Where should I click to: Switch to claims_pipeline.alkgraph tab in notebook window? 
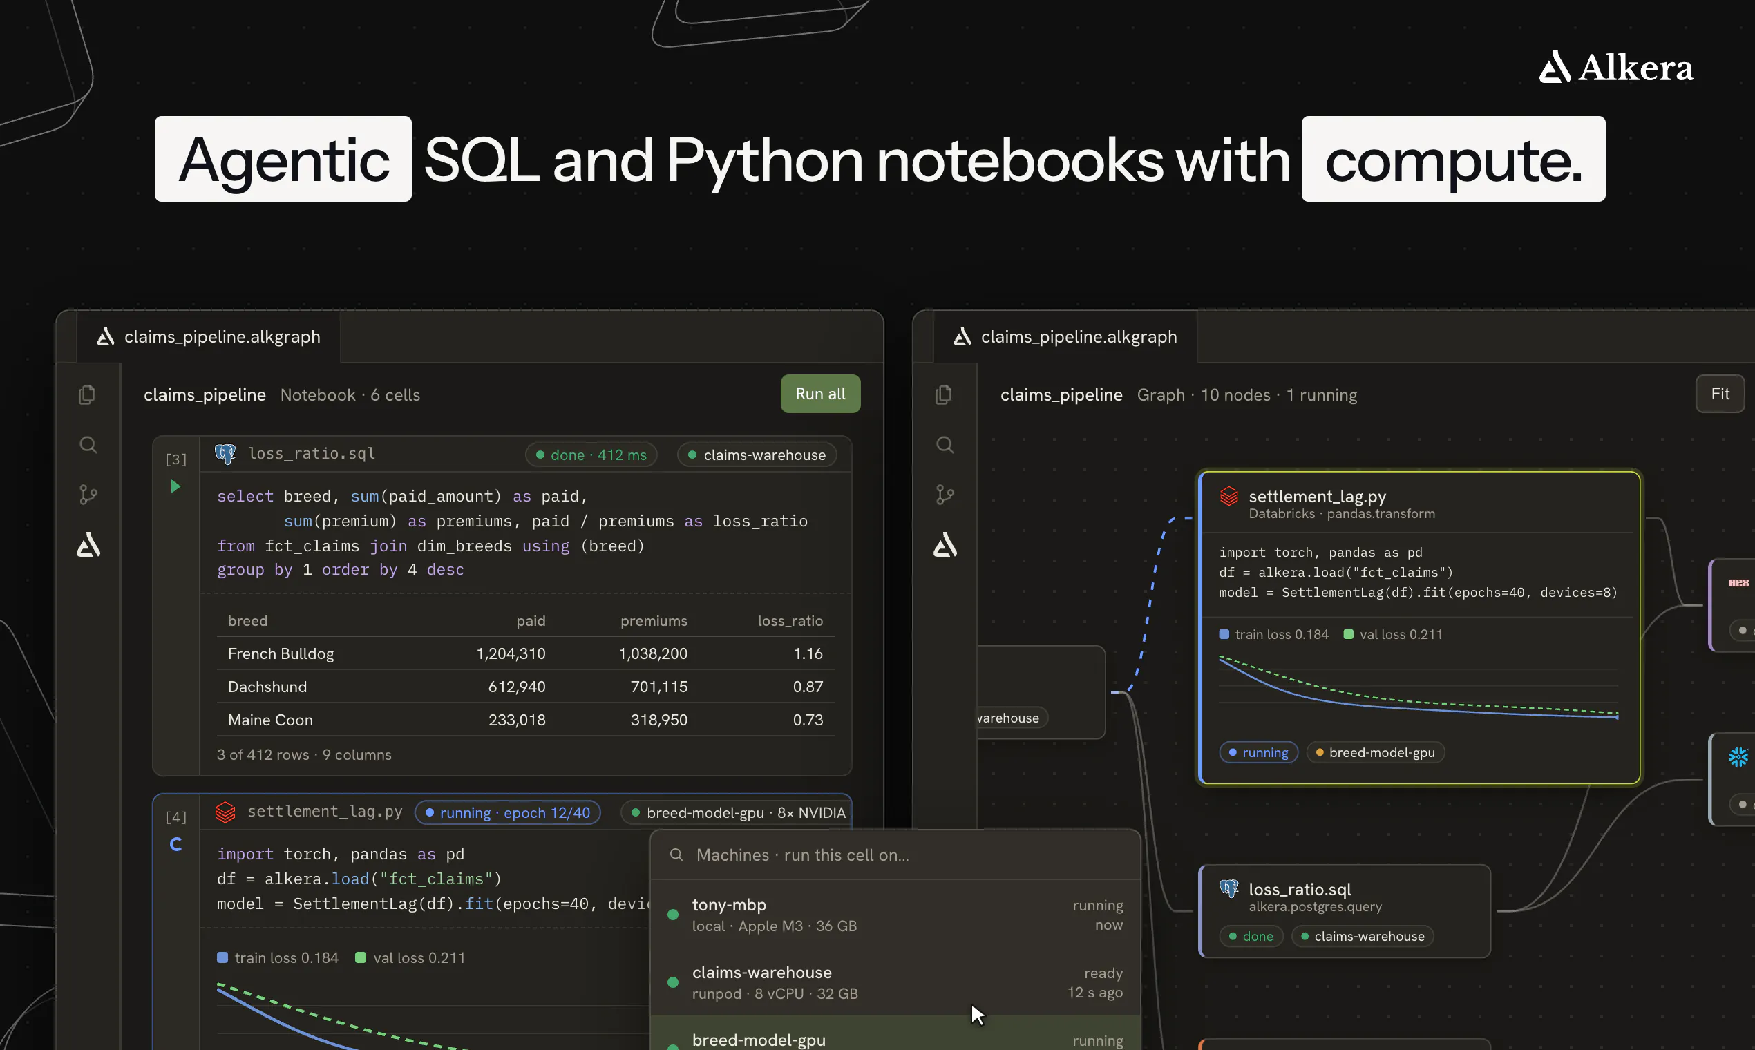click(x=208, y=337)
